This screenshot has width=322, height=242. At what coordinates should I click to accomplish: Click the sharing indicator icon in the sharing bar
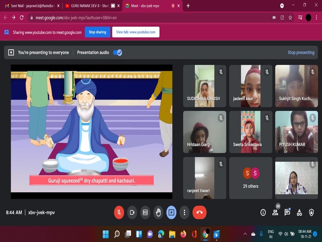(x=6, y=32)
